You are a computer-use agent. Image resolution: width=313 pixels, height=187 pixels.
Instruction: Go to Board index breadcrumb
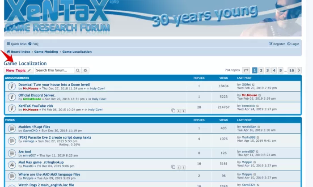click(18, 52)
